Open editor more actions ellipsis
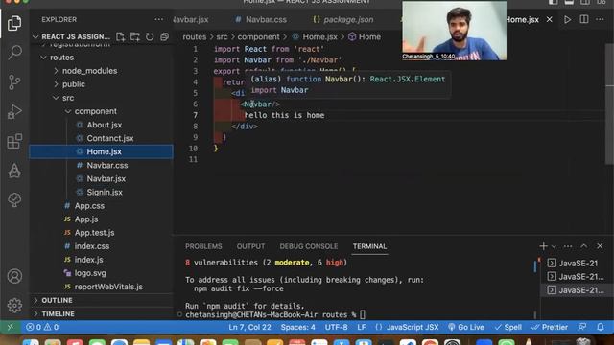Screen dimensions: 614x345 (600, 19)
